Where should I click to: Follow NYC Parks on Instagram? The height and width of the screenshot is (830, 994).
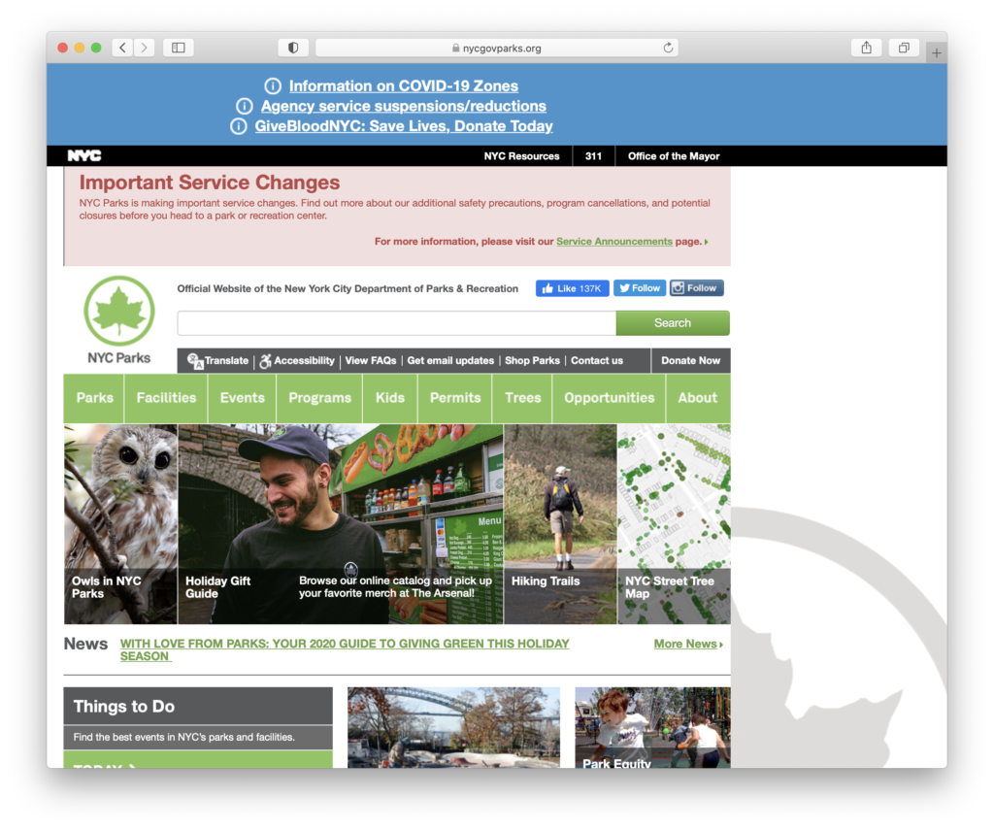(697, 288)
